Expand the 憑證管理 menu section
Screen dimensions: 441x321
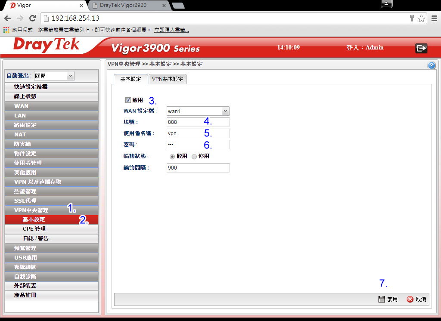[x=52, y=191]
